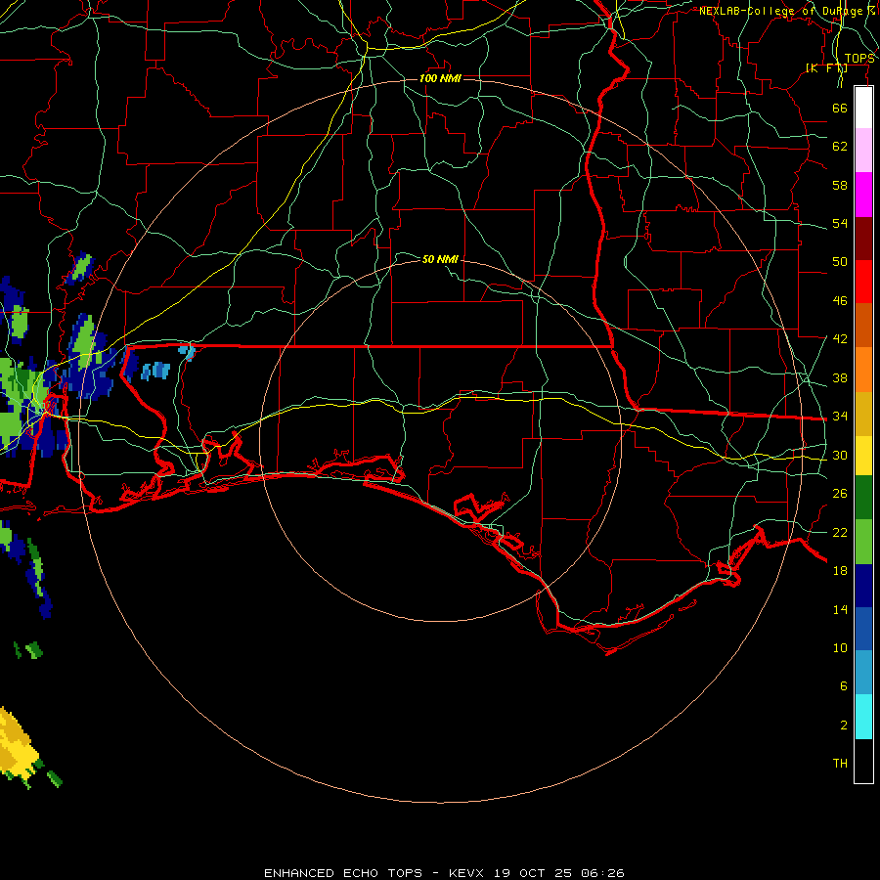The width and height of the screenshot is (880, 880).
Task: Click legend value "38"
Action: click(840, 377)
